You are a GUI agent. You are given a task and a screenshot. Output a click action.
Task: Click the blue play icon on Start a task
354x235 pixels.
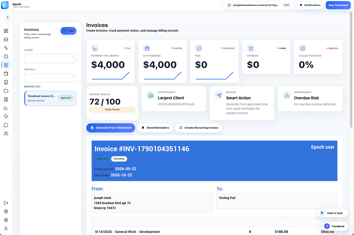[322, 213]
